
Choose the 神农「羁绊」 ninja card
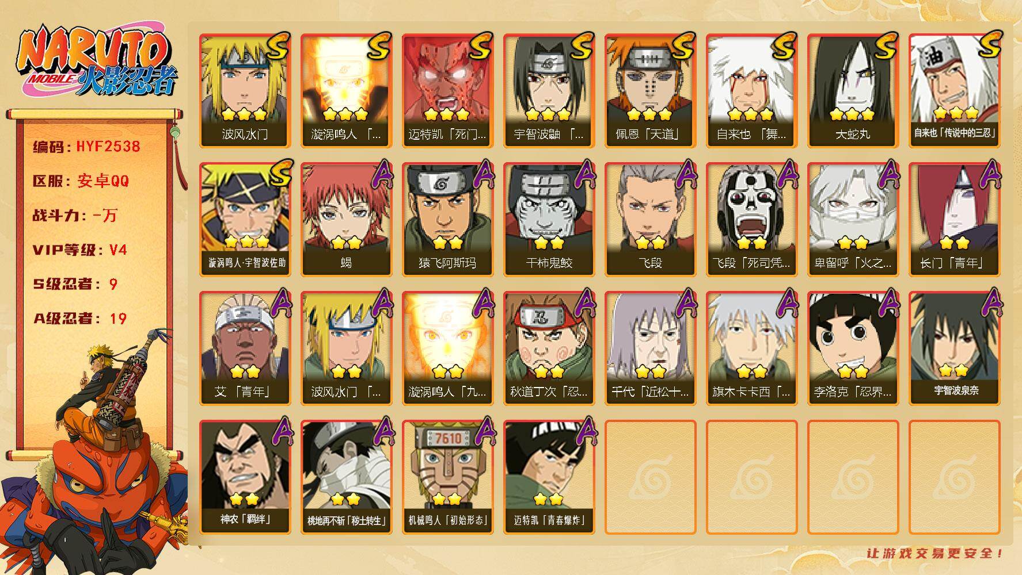coord(245,477)
